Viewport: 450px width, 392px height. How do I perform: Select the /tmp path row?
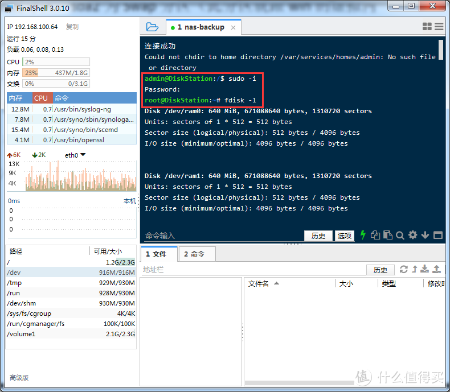pos(71,283)
